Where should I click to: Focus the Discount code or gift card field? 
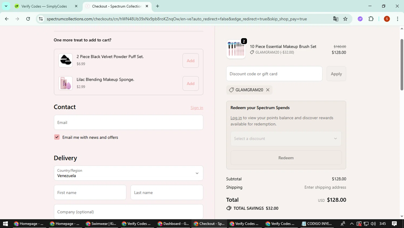pyautogui.click(x=274, y=74)
